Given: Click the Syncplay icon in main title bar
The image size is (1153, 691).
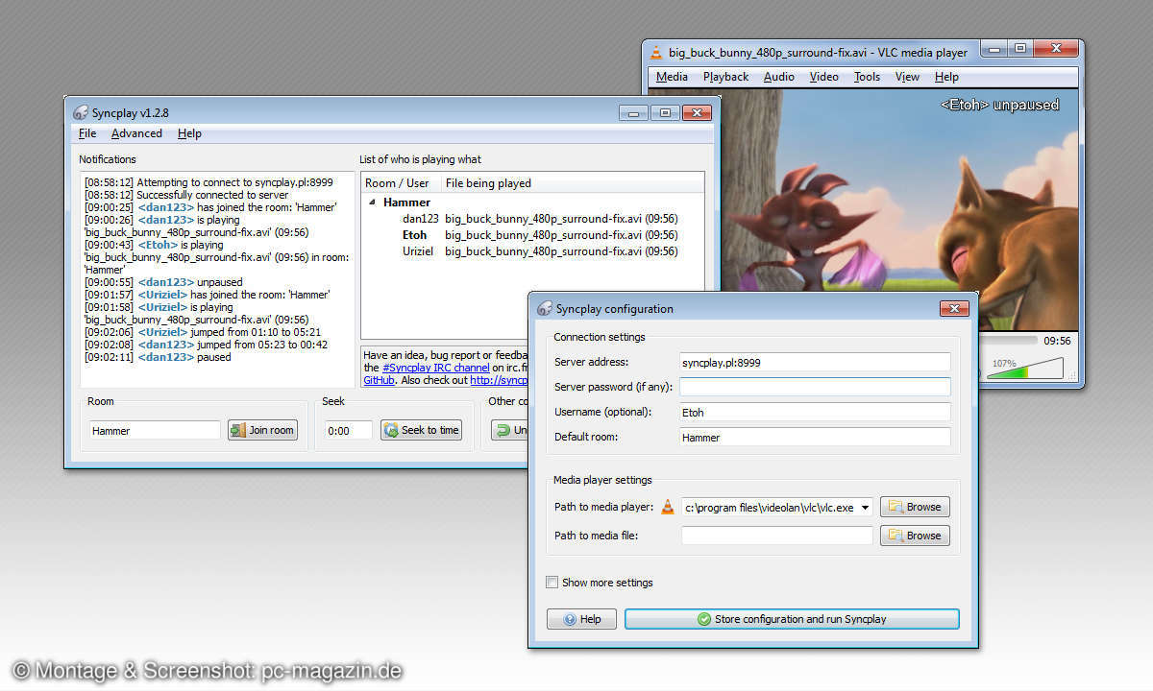Looking at the screenshot, I should (x=81, y=112).
